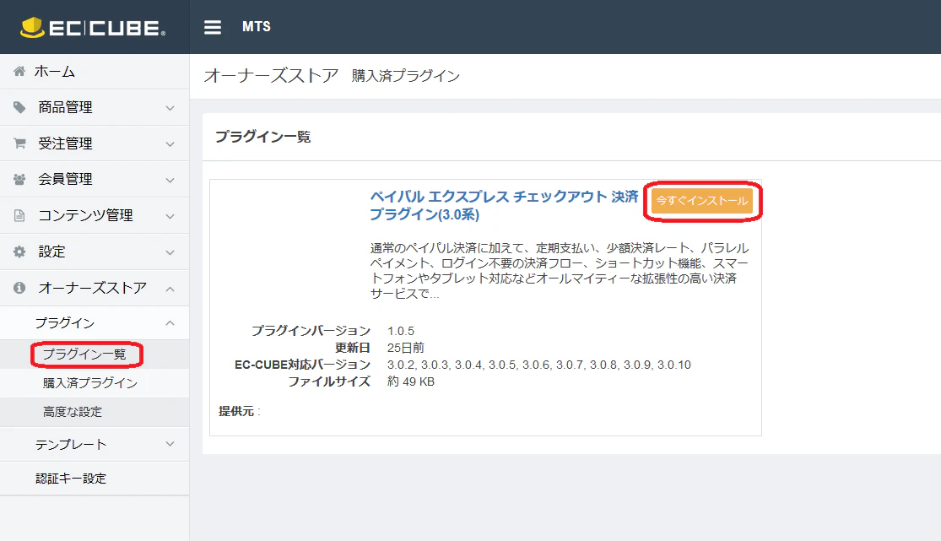Click the users icon for 会員管理
941x541 pixels.
(19, 180)
